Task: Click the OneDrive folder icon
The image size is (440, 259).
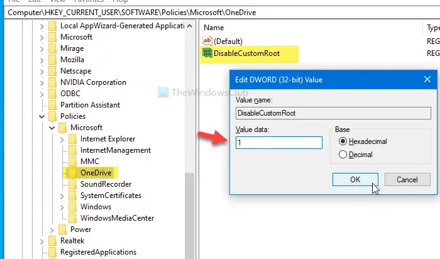Action: 72,173
